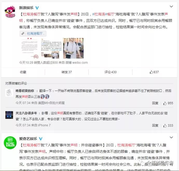Click verified badge beside 爱奇艺娱乐 name
Screen dimensions: 179x171
(41, 139)
